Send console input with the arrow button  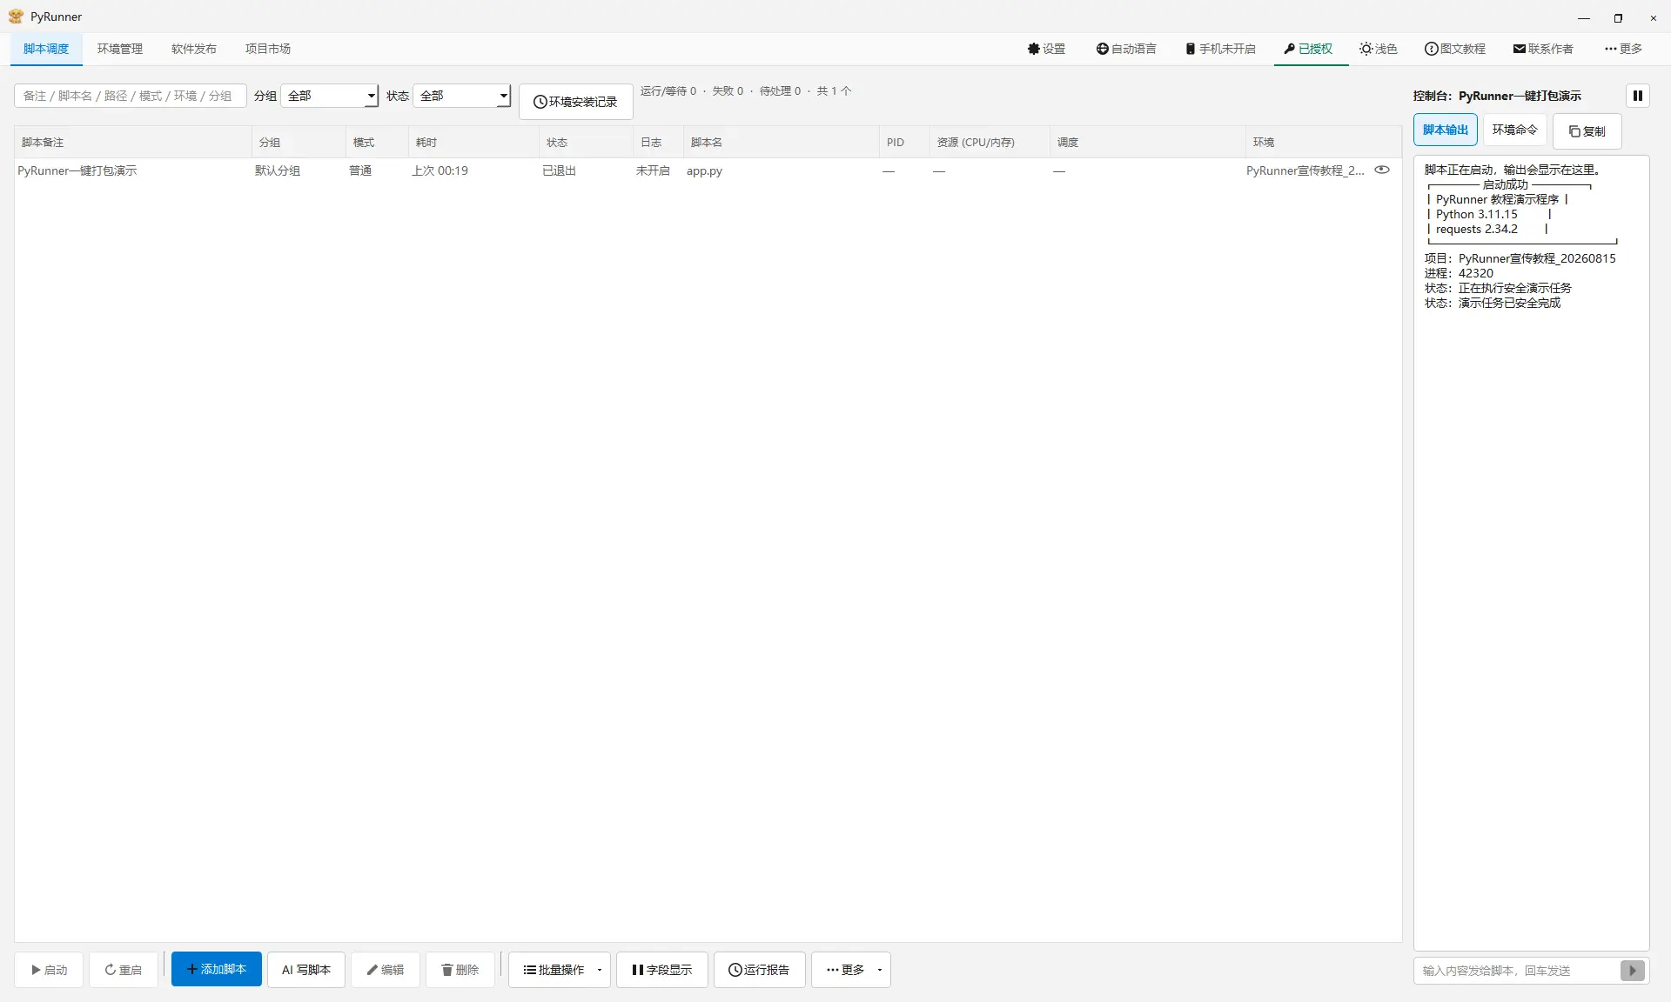coord(1633,971)
